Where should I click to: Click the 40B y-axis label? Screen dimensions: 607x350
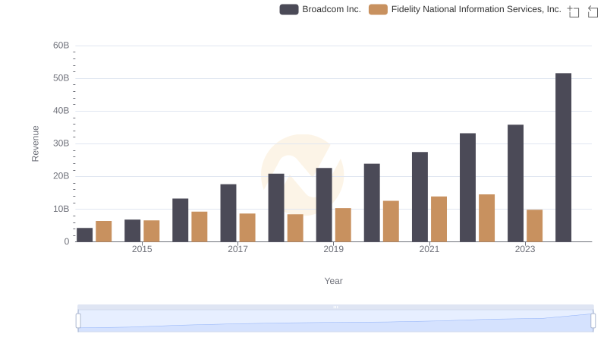point(61,111)
